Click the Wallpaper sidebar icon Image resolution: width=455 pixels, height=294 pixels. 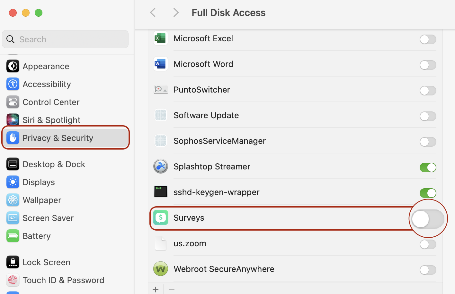pos(13,200)
